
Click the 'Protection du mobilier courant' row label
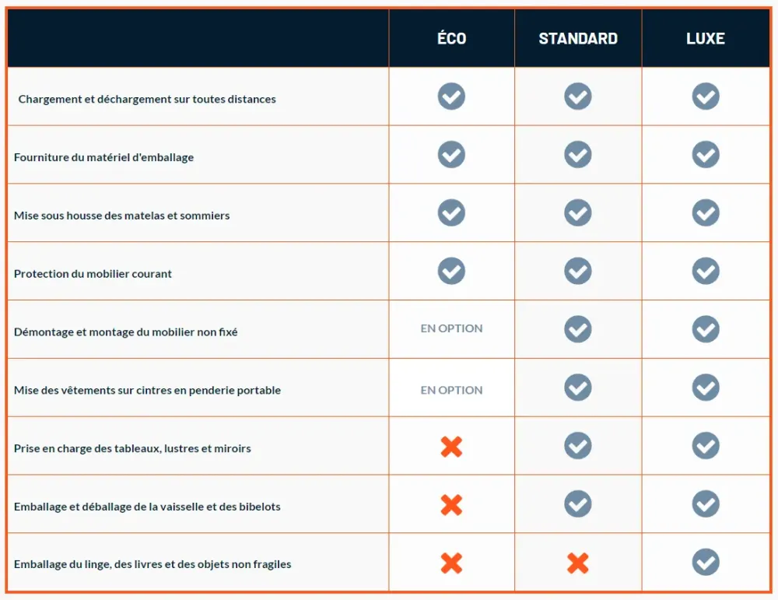93,274
